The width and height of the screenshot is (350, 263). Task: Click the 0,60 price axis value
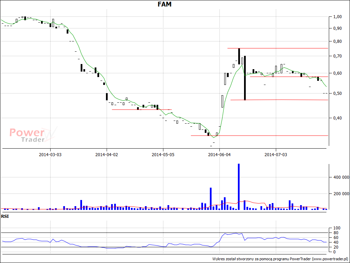337,73
